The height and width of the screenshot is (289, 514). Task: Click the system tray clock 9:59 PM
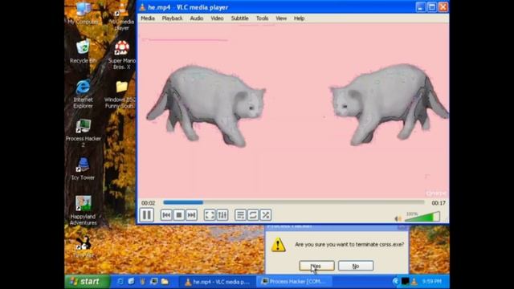pyautogui.click(x=431, y=282)
